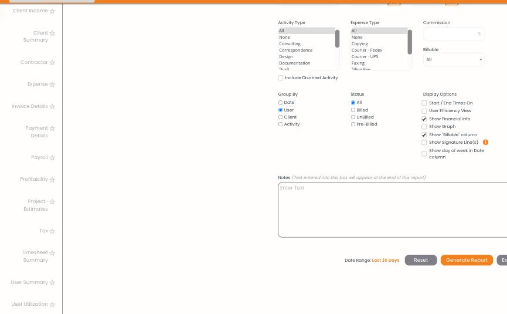Favorite the Project-Estimates report

click(x=52, y=202)
